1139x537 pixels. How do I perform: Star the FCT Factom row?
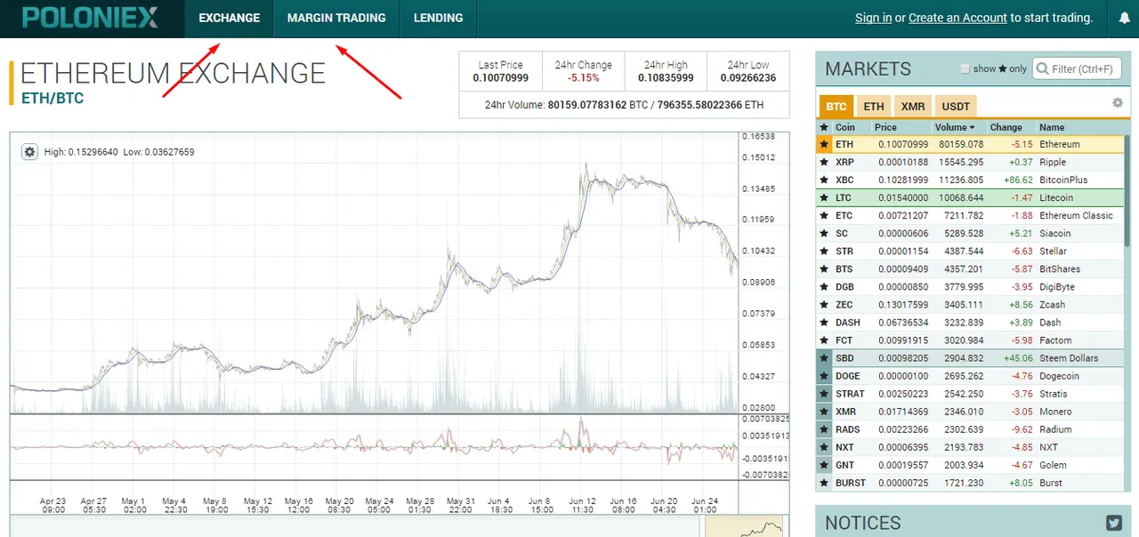(824, 340)
